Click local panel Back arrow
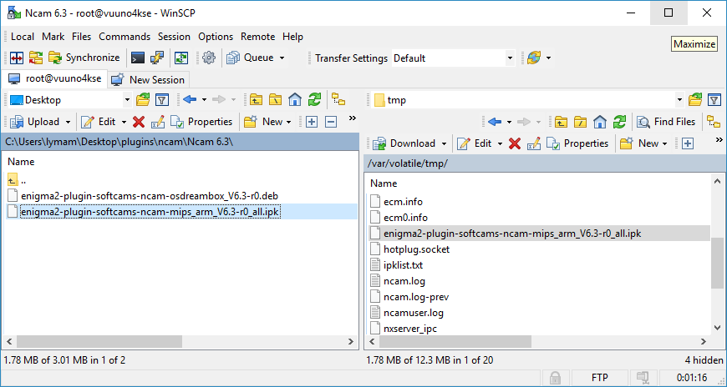Viewport: 727px width, 387px height. (x=190, y=99)
